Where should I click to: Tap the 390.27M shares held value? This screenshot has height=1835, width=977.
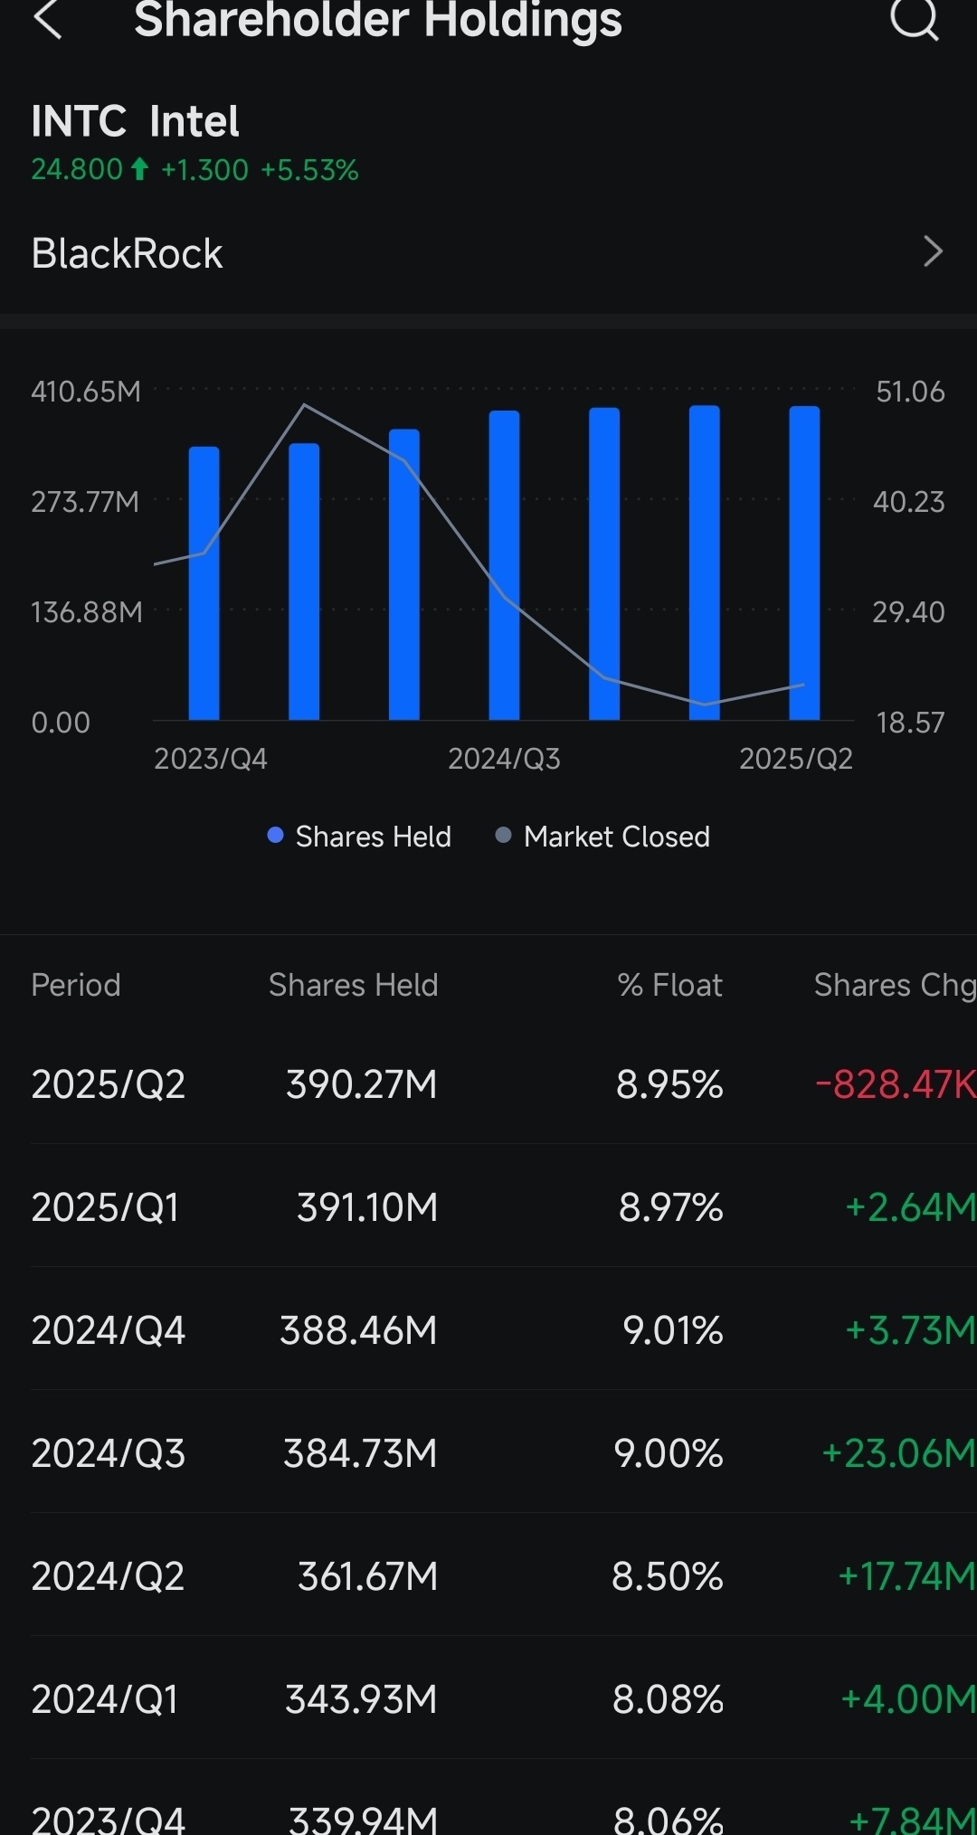click(x=362, y=1084)
